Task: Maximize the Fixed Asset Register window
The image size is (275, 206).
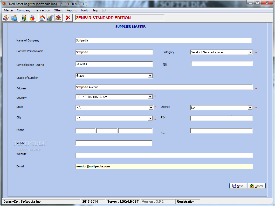Action: click(257, 3)
